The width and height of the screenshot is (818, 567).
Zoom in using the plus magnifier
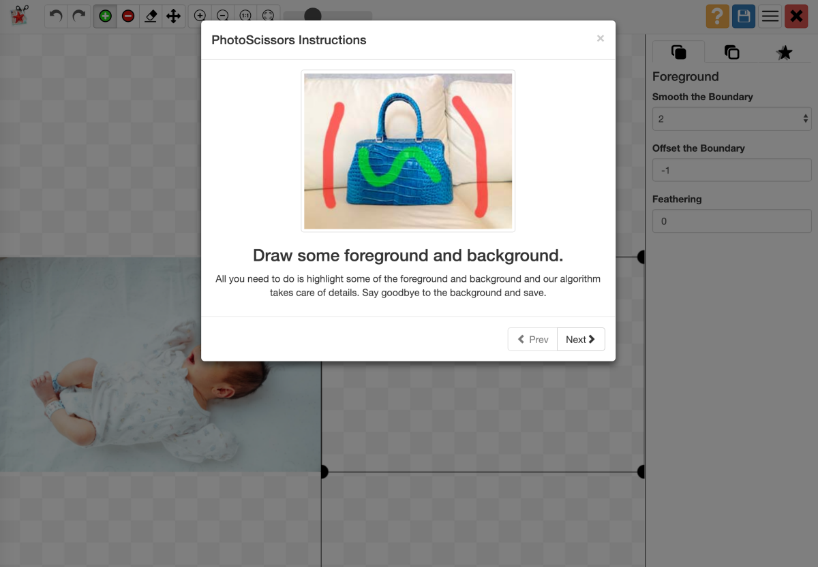point(200,16)
